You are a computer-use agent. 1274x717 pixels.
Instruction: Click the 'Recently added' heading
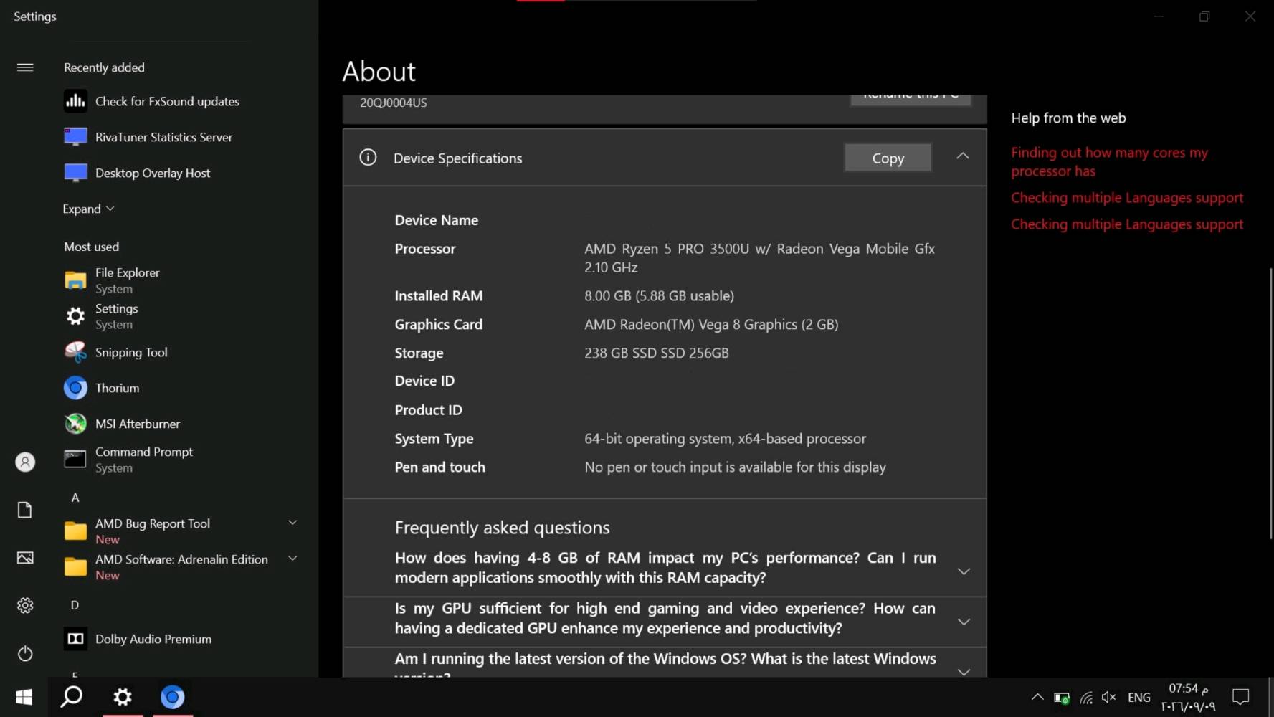[104, 67]
